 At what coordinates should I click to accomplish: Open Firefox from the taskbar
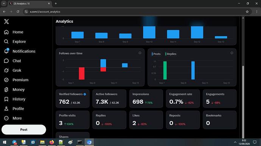(x=52, y=142)
